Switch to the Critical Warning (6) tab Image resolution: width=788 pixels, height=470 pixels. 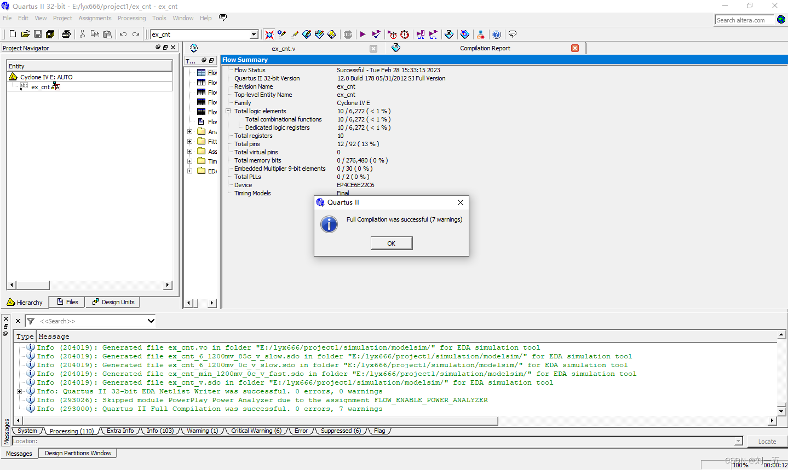tap(256, 431)
